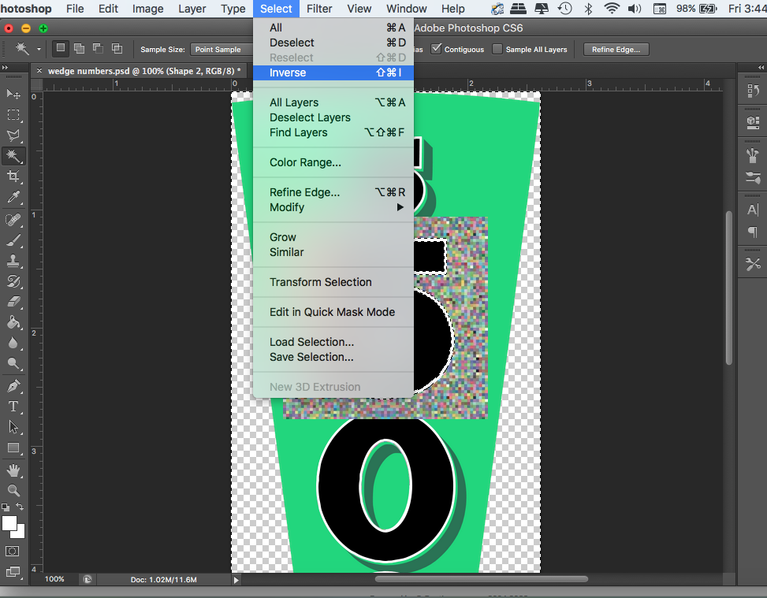Change screen mode at toolbox bottom
Viewport: 767px width, 598px height.
pos(13,571)
